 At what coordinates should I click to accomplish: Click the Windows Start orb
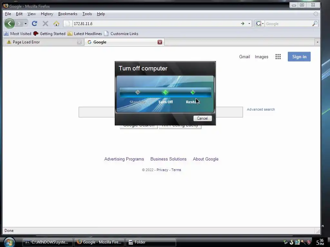(x=9, y=242)
